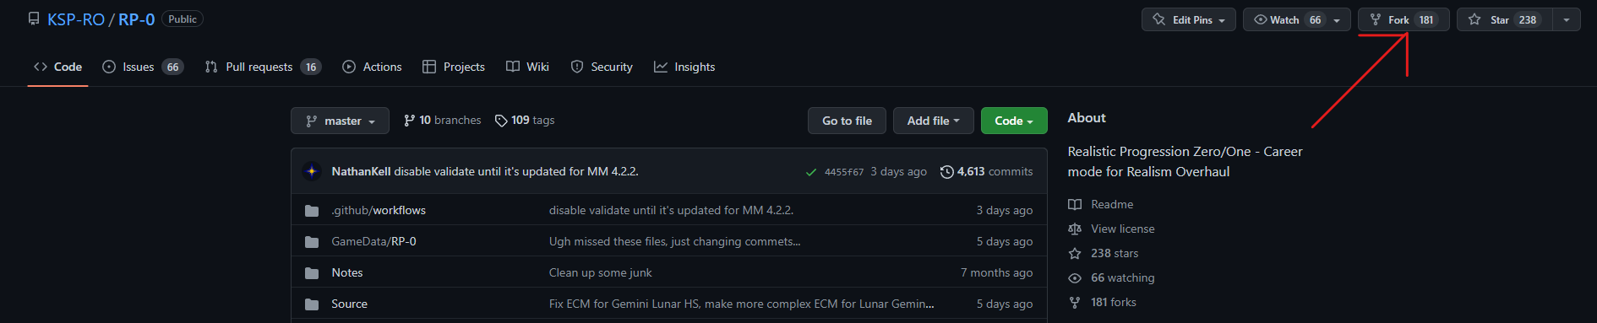Open the master branch selector

[340, 121]
